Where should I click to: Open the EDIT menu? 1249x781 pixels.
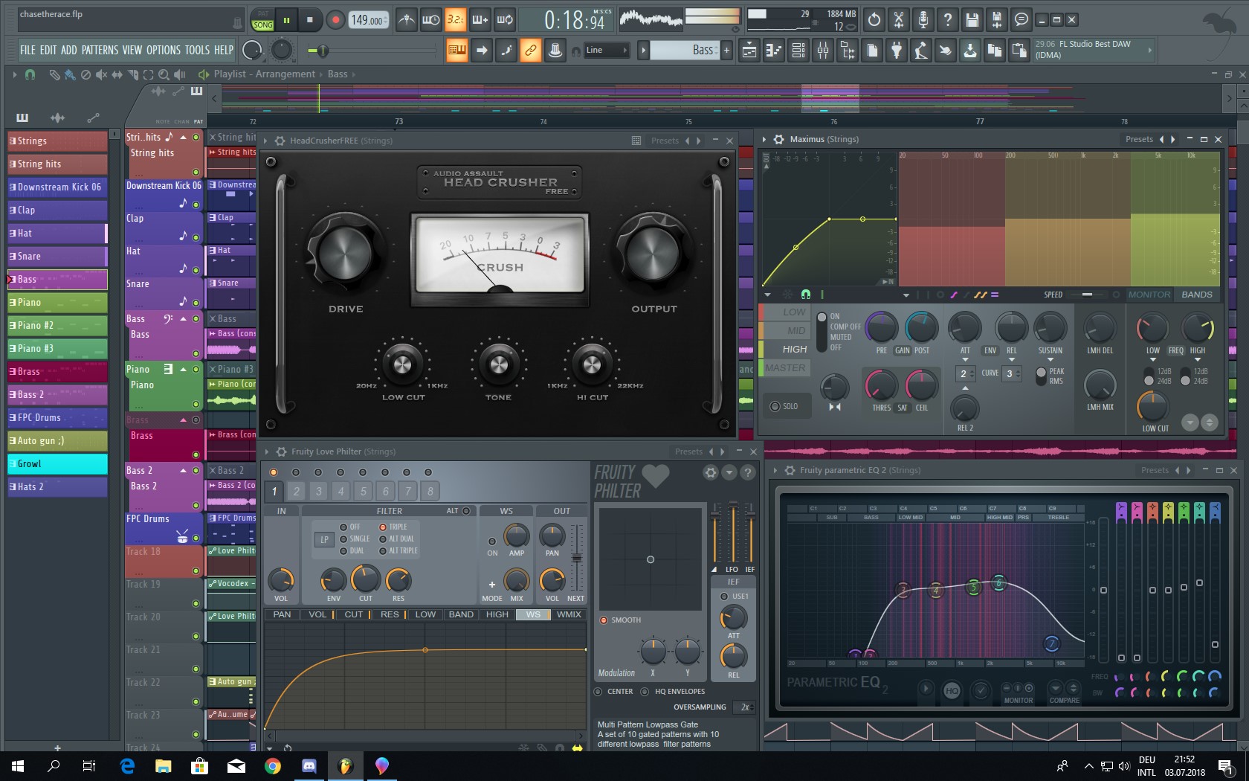(x=48, y=51)
